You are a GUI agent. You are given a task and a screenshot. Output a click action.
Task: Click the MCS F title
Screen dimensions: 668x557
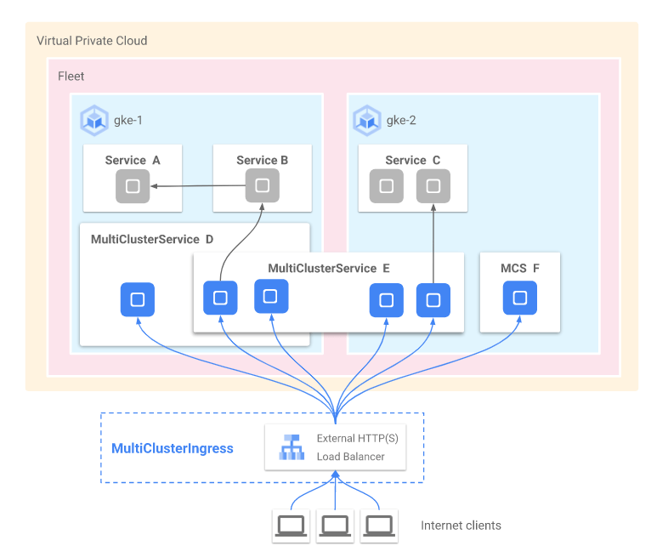point(520,269)
